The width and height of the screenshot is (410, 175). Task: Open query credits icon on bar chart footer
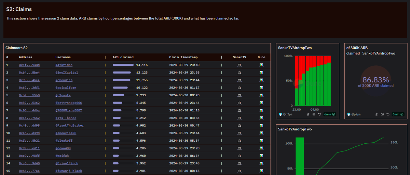[x=308, y=114]
